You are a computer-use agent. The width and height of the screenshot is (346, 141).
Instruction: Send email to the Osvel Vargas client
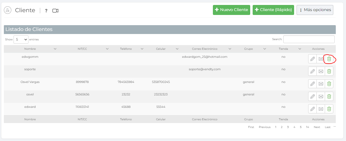click(321, 84)
